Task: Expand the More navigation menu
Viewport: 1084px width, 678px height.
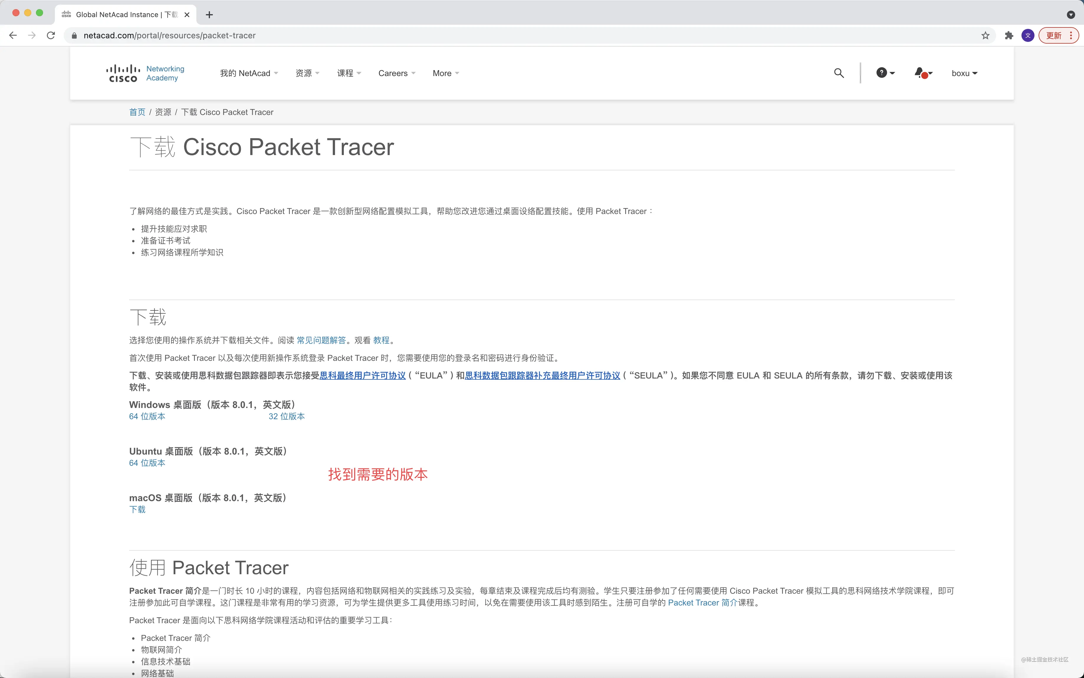Action: 446,73
